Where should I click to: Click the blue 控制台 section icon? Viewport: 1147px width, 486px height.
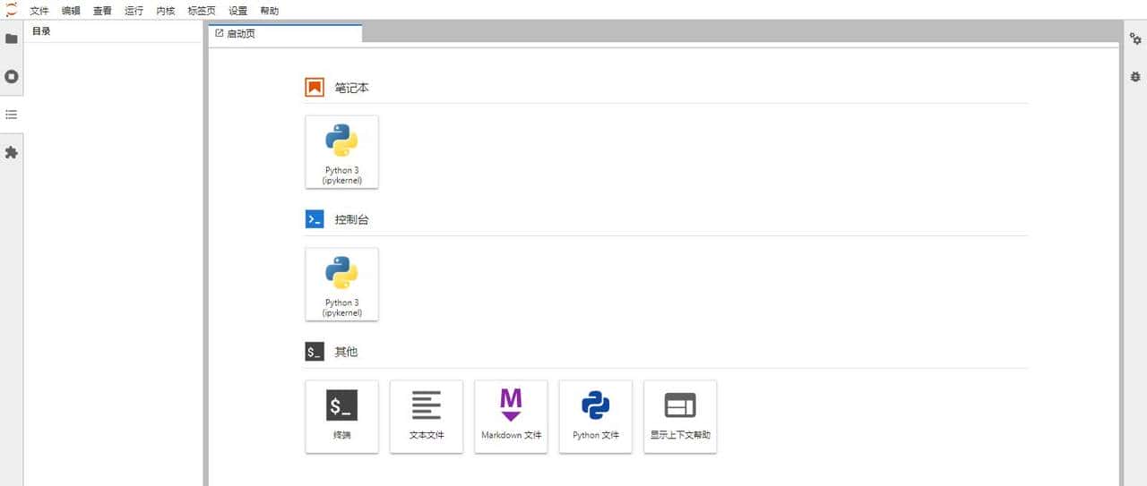tap(315, 219)
